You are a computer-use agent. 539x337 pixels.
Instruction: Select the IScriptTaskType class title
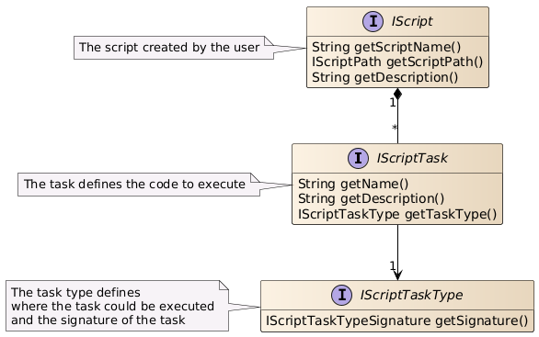[x=411, y=295]
